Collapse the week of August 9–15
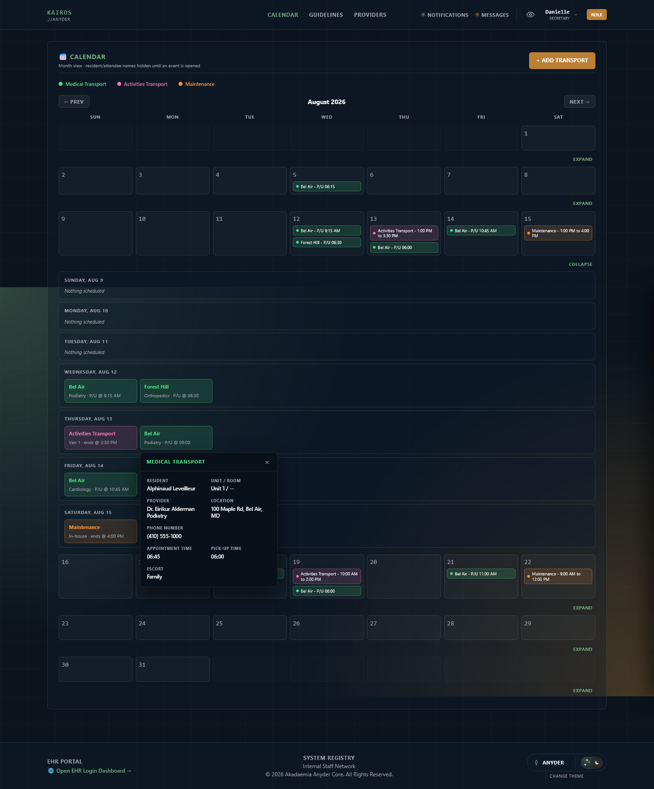This screenshot has width=654, height=789. coord(580,265)
